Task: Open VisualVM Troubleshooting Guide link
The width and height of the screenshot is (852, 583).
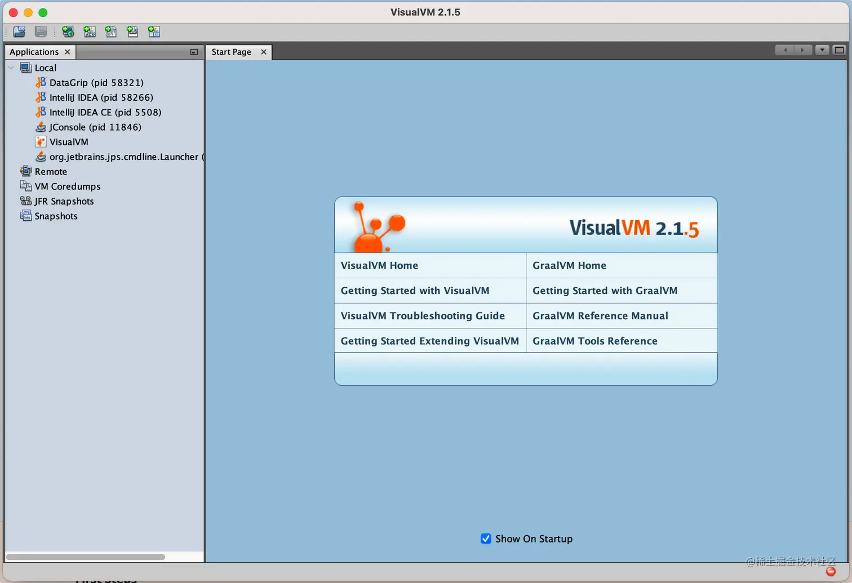Action: [x=423, y=316]
